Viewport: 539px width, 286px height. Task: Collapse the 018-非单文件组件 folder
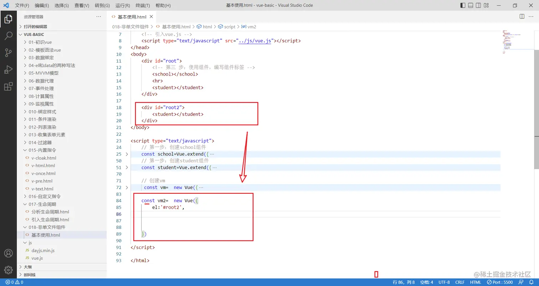coord(62,227)
